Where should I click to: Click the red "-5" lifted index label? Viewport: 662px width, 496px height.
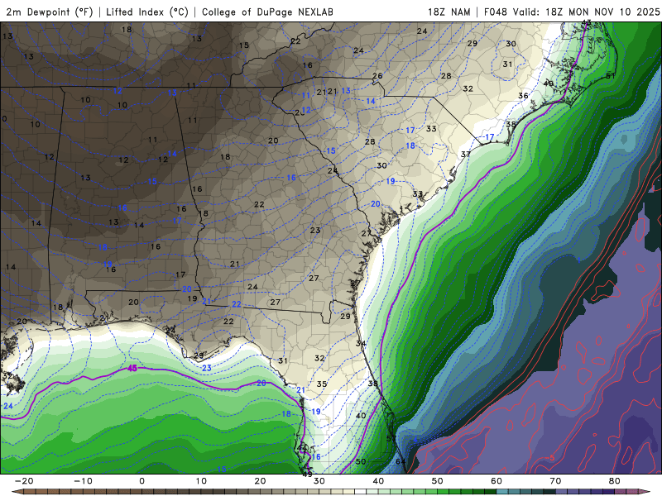click(x=549, y=458)
